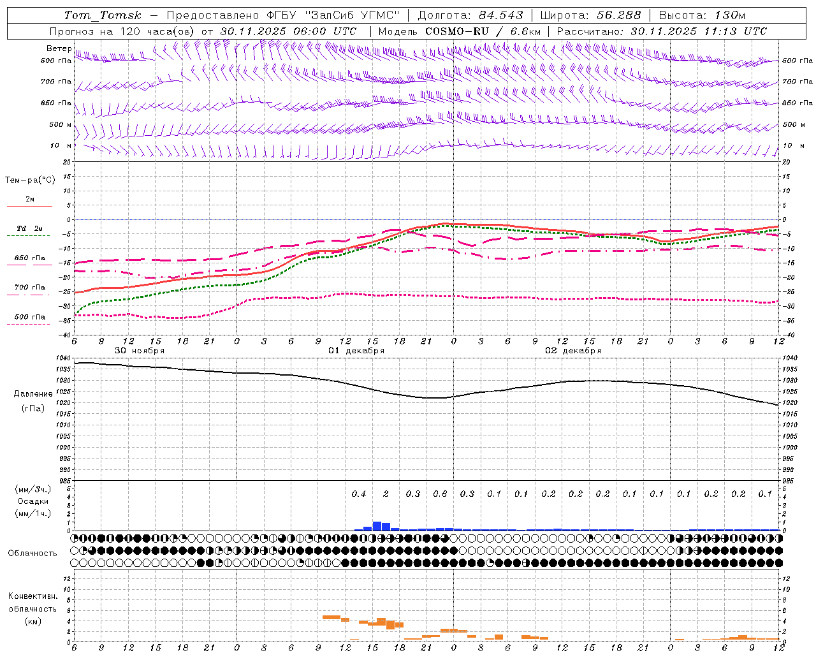Click the Tom_Tomsk station title
Screen dimensions: 816x653
(103, 15)
